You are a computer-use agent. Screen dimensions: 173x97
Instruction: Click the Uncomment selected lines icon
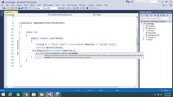[77, 8]
